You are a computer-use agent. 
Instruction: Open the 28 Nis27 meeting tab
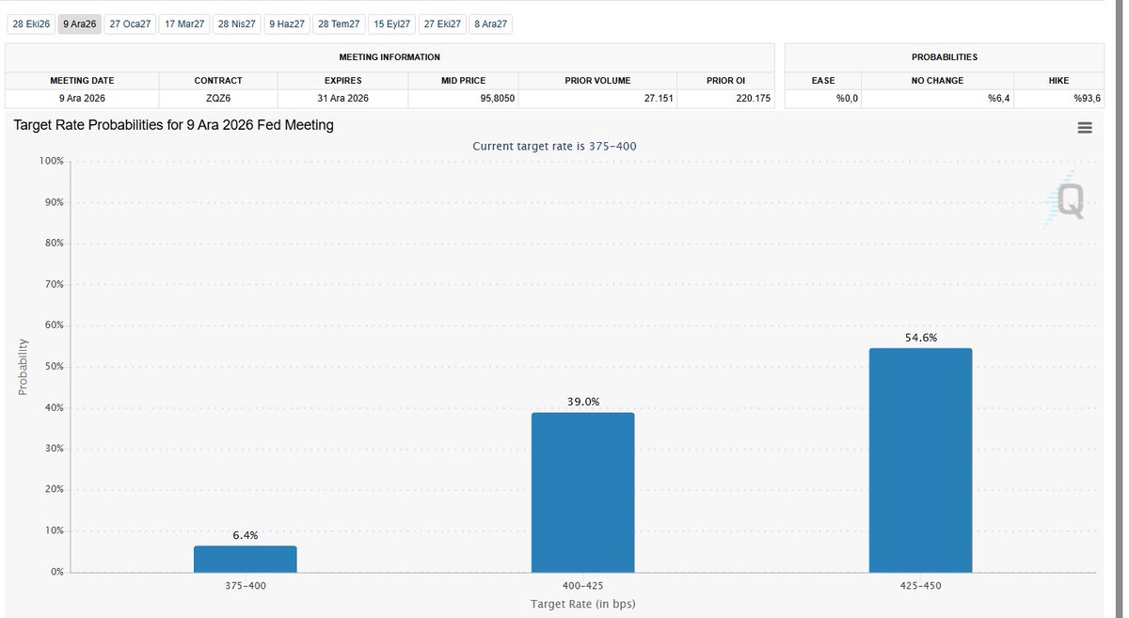[x=236, y=24]
